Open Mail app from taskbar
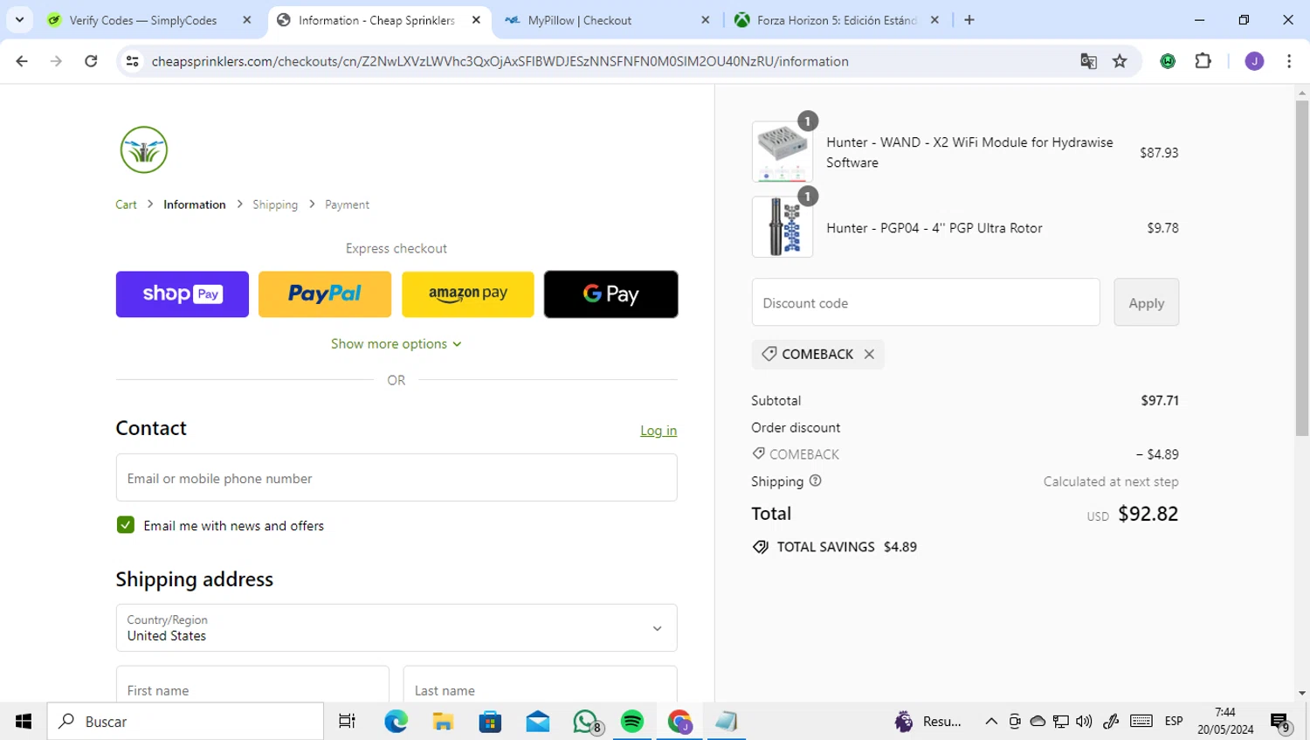Image resolution: width=1310 pixels, height=740 pixels. [x=538, y=722]
